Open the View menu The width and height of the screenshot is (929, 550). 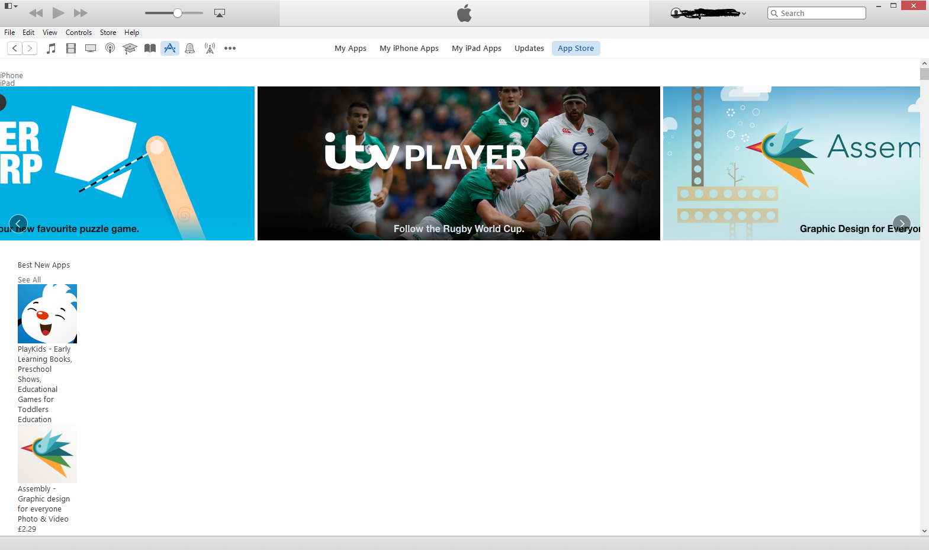tap(50, 33)
